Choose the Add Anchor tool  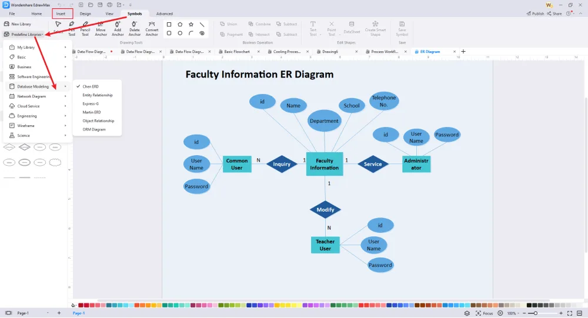[x=118, y=28]
